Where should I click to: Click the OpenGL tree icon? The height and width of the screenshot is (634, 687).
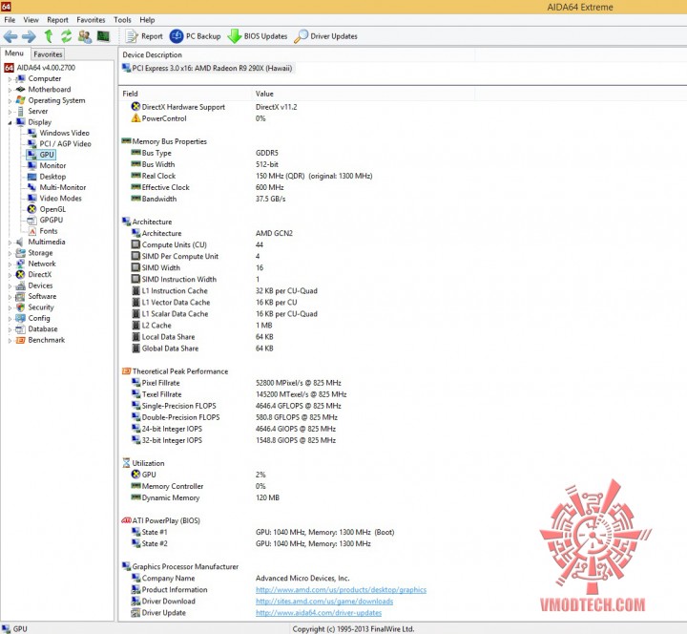point(32,209)
